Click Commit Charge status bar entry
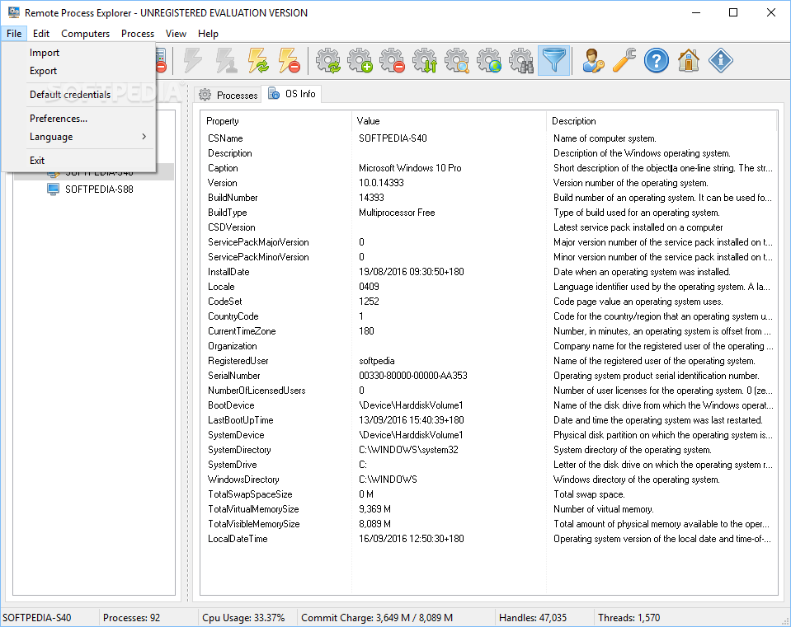The height and width of the screenshot is (627, 791). tap(377, 617)
